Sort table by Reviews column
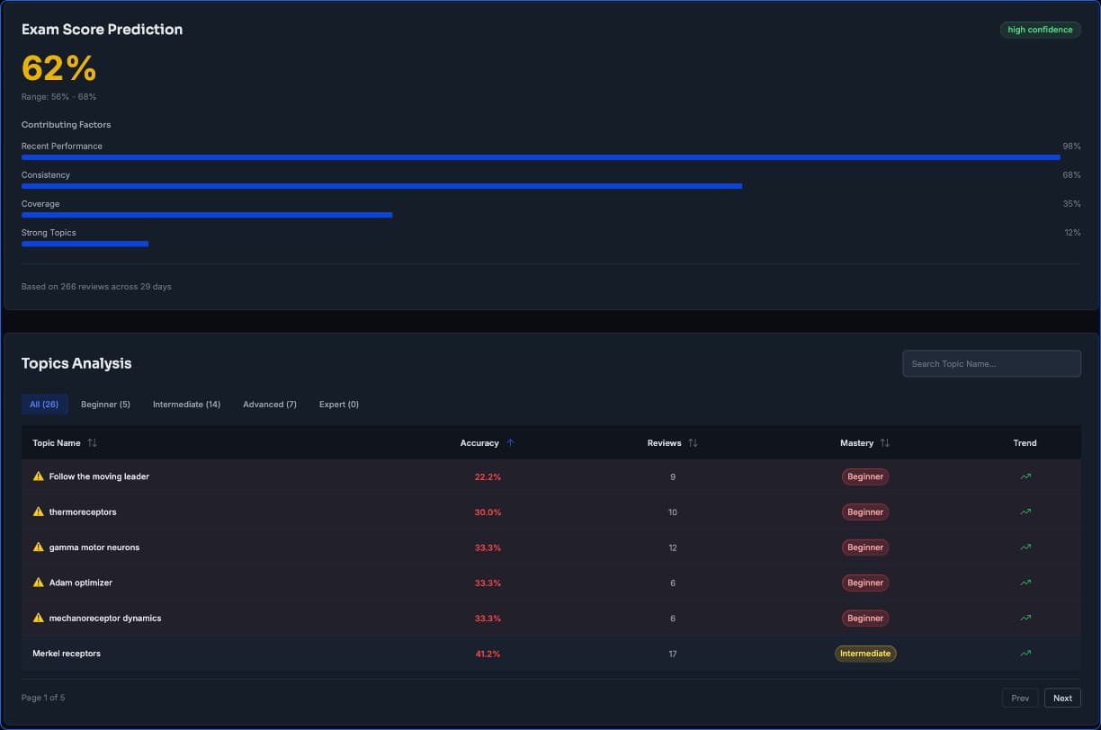This screenshot has height=730, width=1101. (x=693, y=443)
